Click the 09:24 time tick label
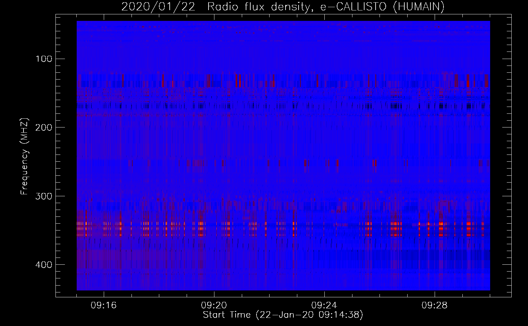 coord(324,305)
